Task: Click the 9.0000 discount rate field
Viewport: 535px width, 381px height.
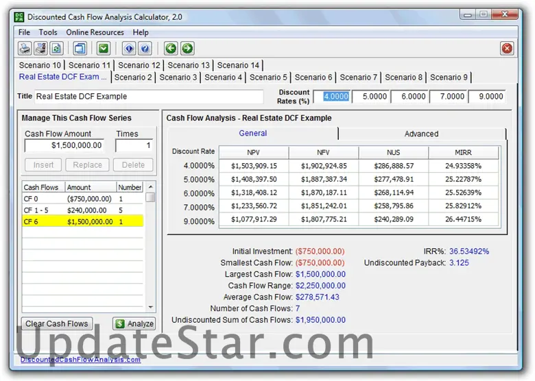Action: coord(487,97)
